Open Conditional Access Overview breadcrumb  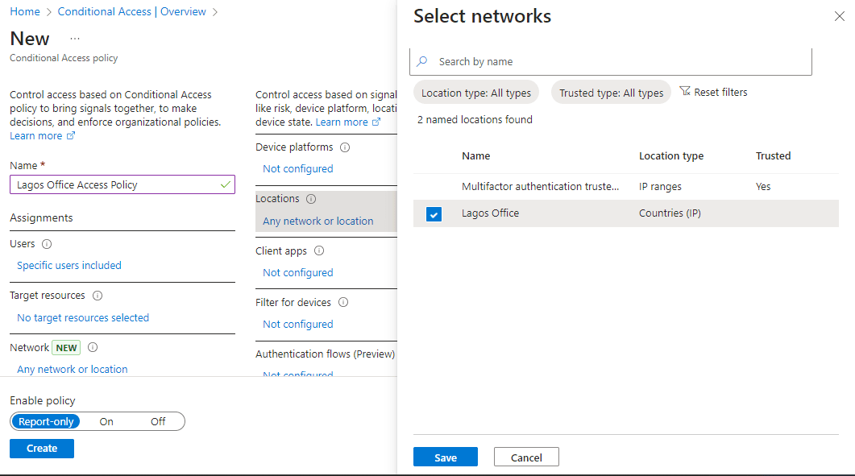tap(131, 12)
